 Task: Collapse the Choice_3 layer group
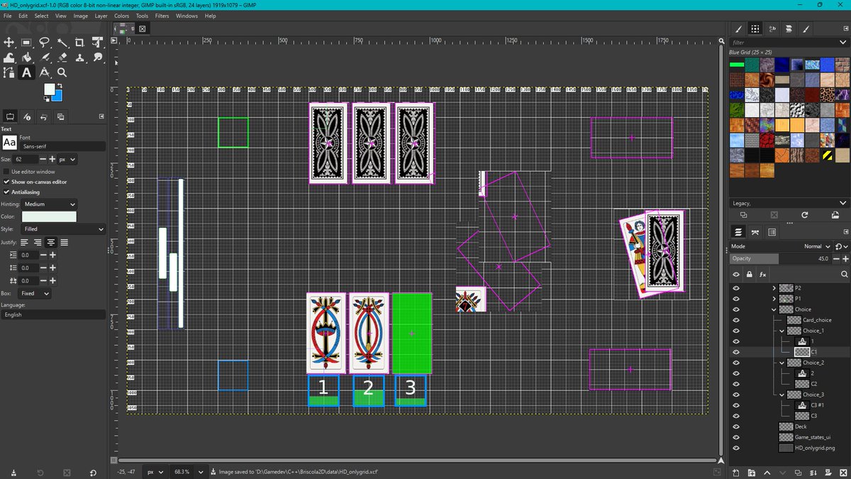click(782, 395)
